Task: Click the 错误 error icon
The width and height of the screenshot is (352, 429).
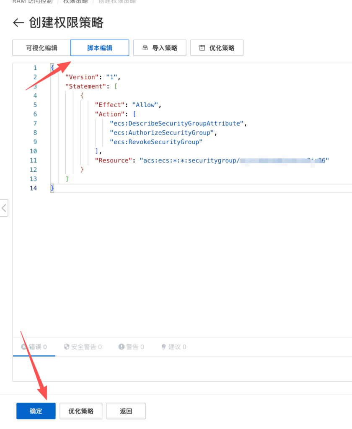Action: [24, 347]
